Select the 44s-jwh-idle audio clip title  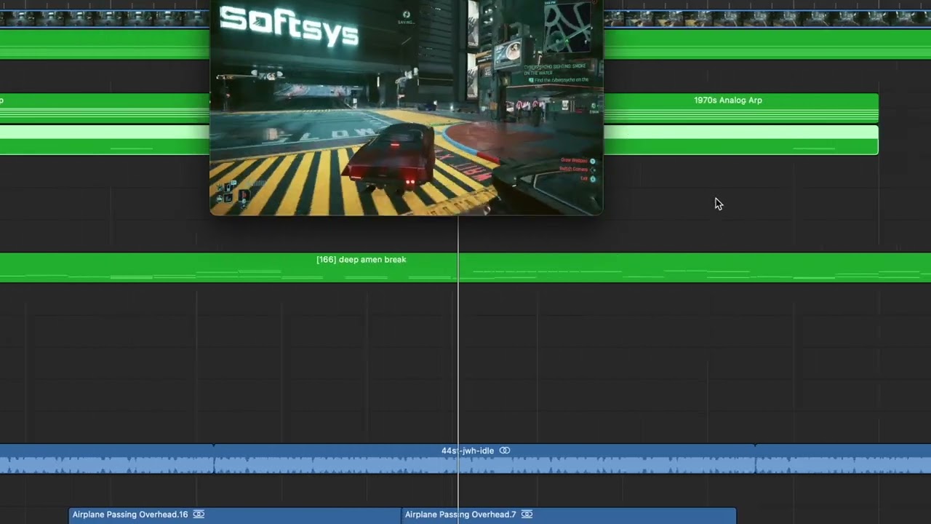click(467, 450)
